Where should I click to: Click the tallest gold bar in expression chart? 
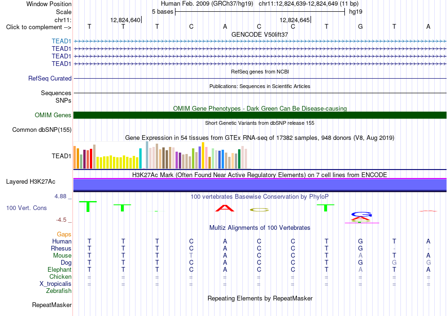coord(203,155)
